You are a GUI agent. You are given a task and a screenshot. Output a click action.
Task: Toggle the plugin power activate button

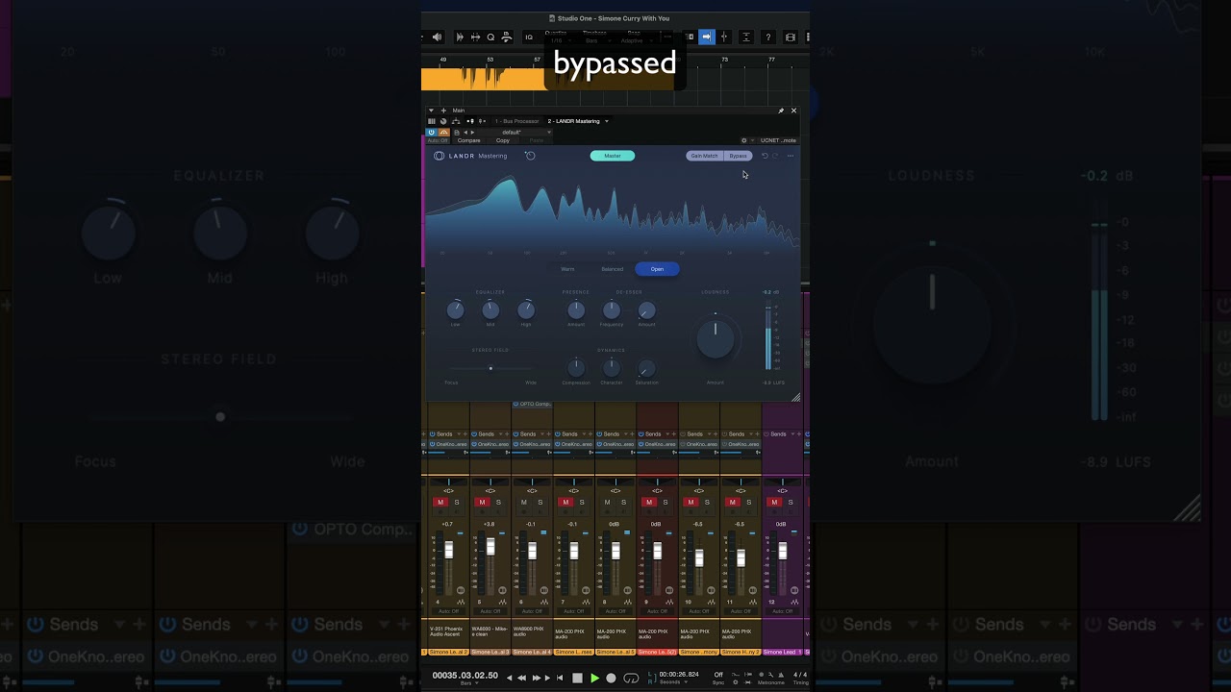click(x=432, y=132)
